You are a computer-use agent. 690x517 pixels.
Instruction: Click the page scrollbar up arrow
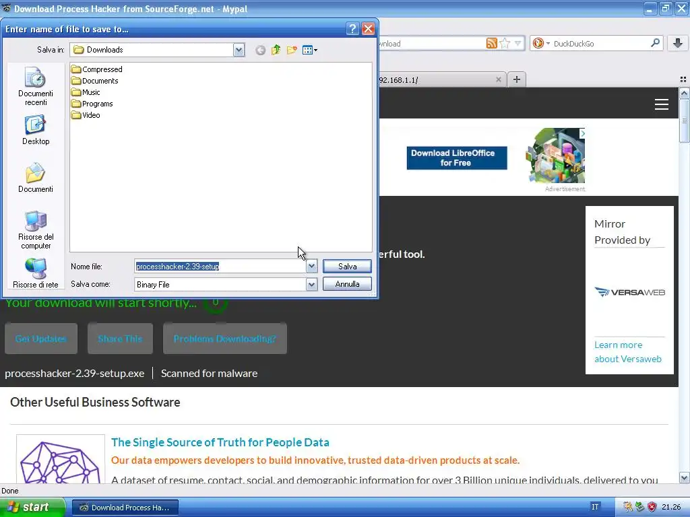click(x=685, y=93)
